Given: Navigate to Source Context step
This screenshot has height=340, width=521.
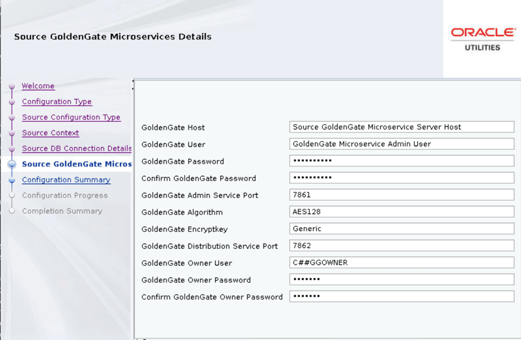Looking at the screenshot, I should point(50,133).
